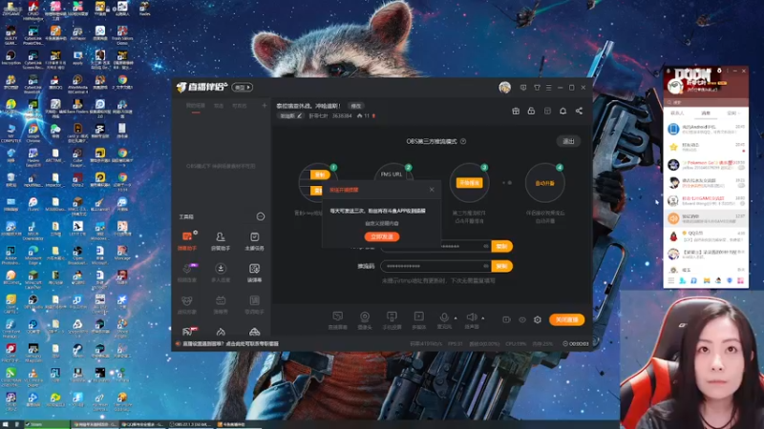Click the version switch pill beside logo

point(243,88)
